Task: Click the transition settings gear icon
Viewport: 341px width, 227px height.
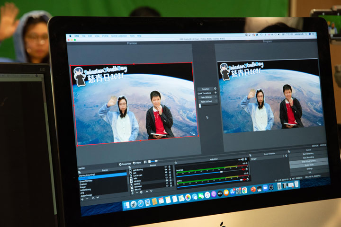Action: coord(215,88)
